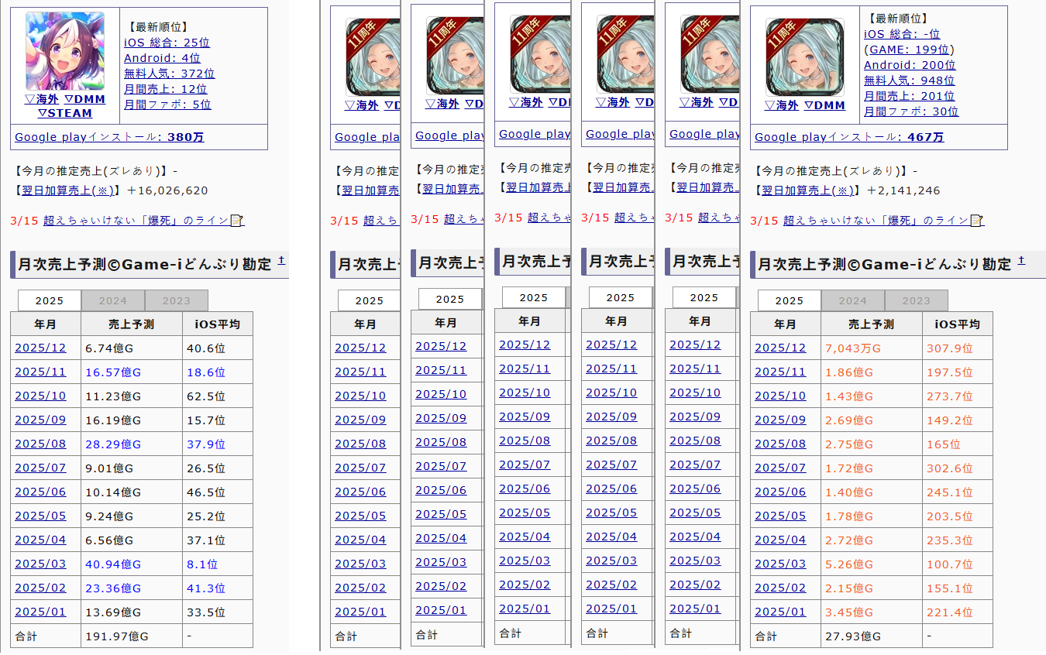Open the 2025/11 link in the 1.86億G row
1046x655 pixels.
coord(780,372)
